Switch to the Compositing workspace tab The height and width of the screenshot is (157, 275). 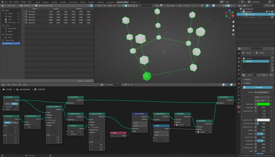[110, 2]
